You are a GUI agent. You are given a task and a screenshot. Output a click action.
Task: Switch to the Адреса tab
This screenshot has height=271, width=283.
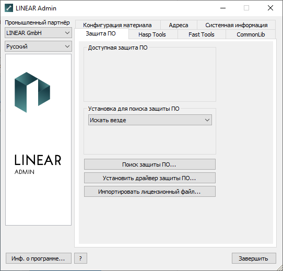179,25
